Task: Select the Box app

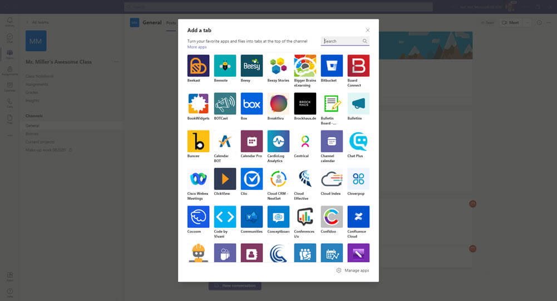Action: [252, 103]
